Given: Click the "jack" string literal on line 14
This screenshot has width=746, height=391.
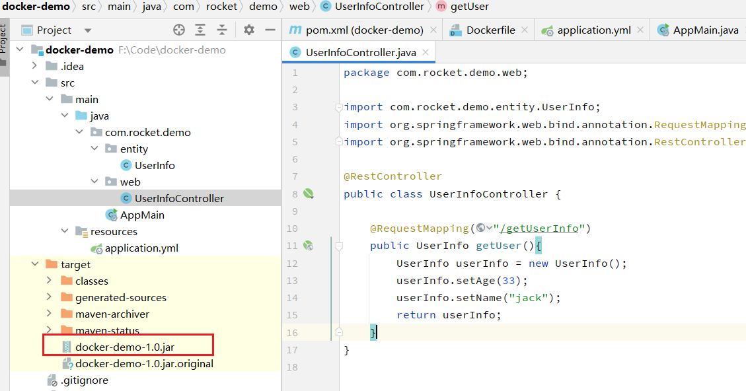Looking at the screenshot, I should click(x=528, y=298).
